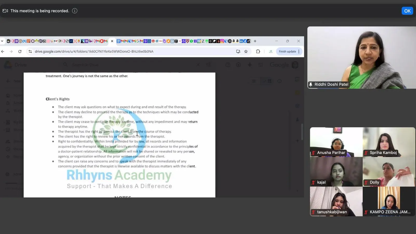Click the install app icon in the address bar

(x=238, y=51)
